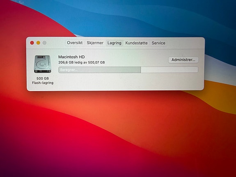Click the free portion of the storage bar
The image size is (236, 177).
(170, 70)
